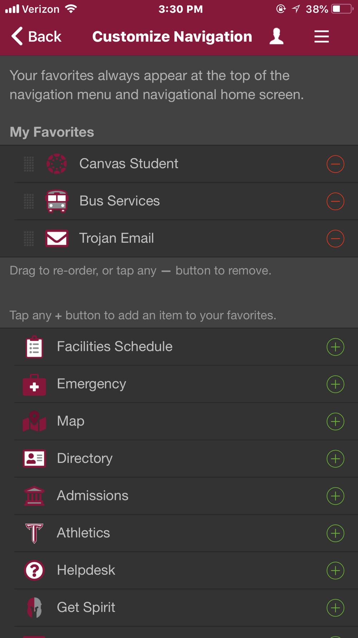Image resolution: width=358 pixels, height=638 pixels.
Task: Tap the Bus Services bus icon
Action: tap(57, 201)
